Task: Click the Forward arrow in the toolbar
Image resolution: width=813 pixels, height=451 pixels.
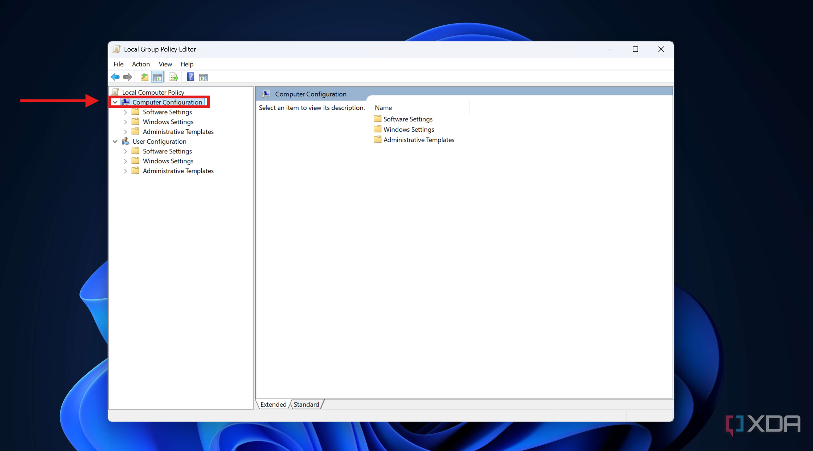Action: point(127,77)
